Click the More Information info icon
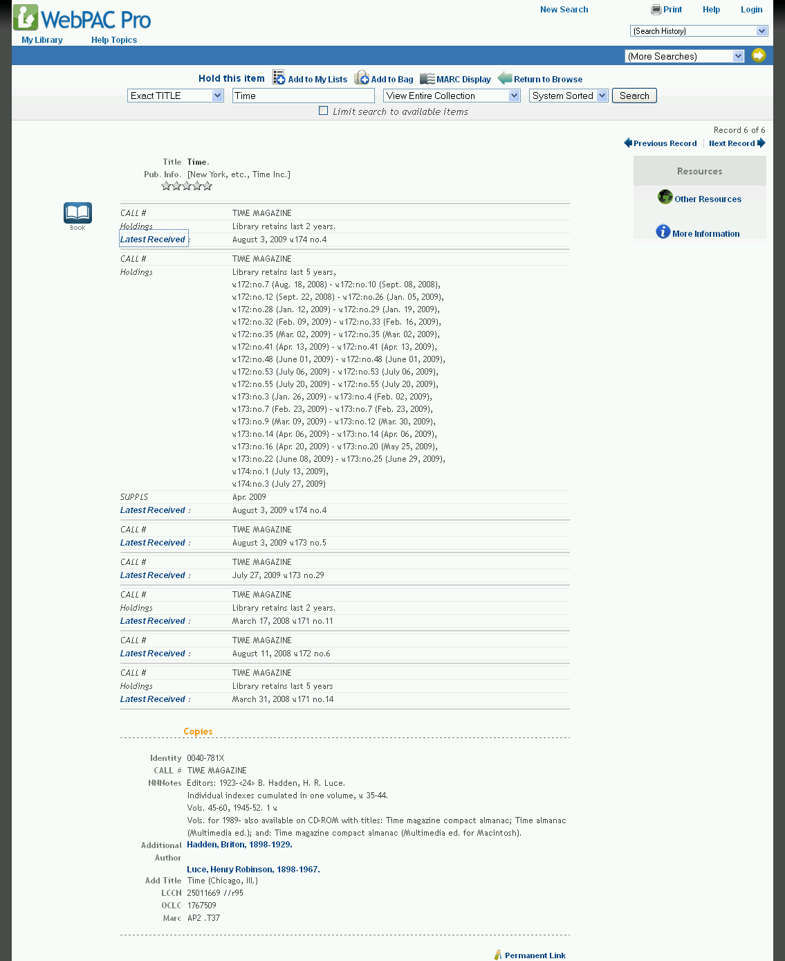The height and width of the screenshot is (961, 785). 663,232
